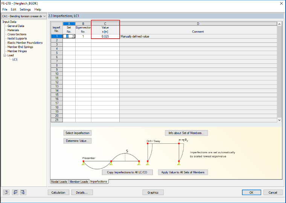Start the Calculation button
The height and width of the screenshot is (203, 286).
coord(58,192)
